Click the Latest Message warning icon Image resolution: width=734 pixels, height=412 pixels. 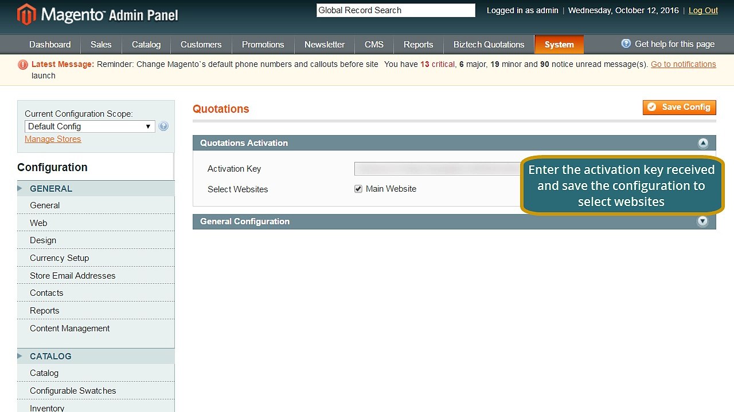tap(23, 65)
